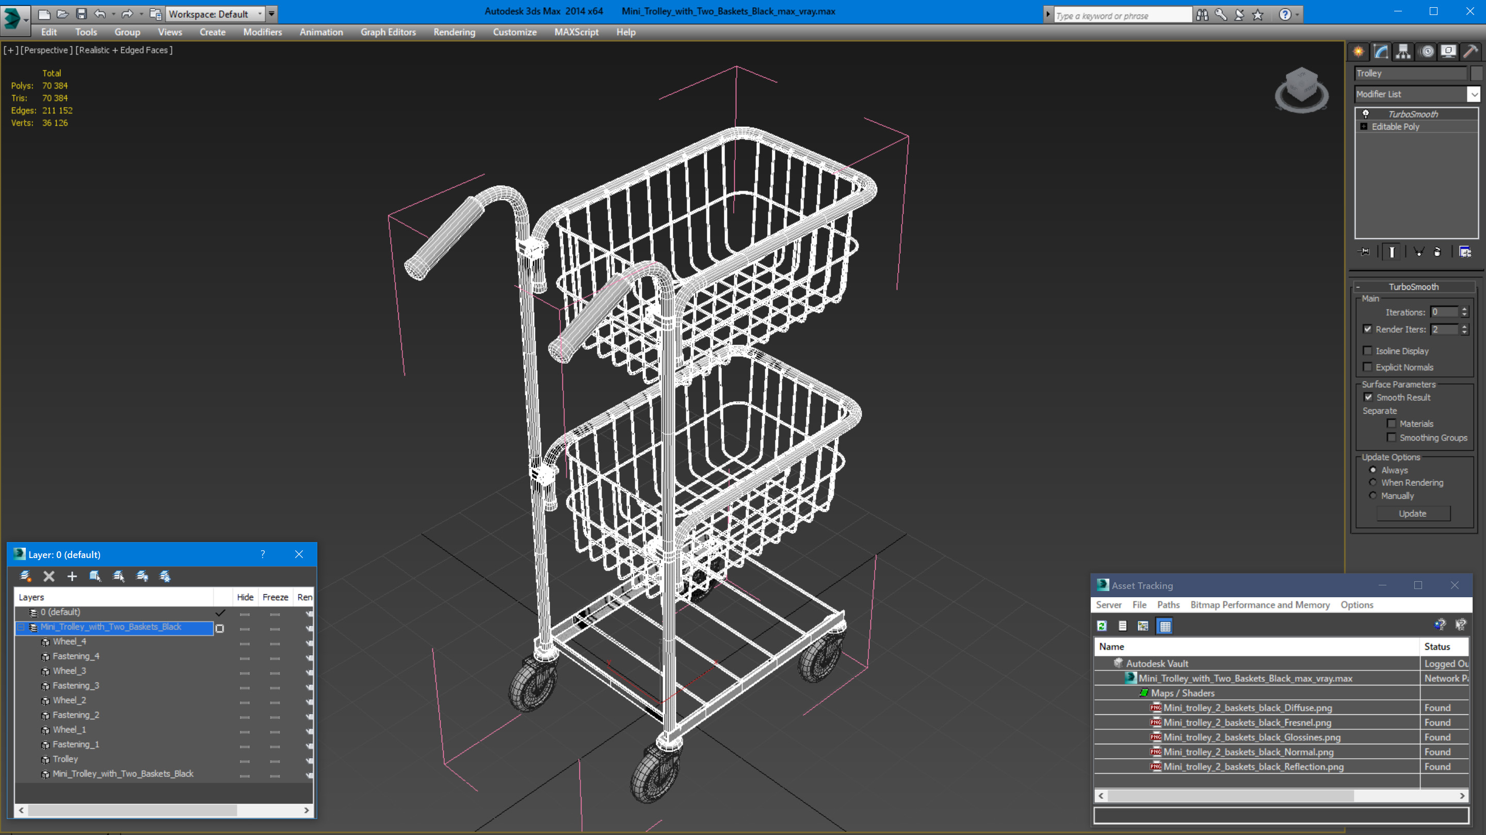
Task: Open the undo history dropdown arrow
Action: tap(113, 14)
